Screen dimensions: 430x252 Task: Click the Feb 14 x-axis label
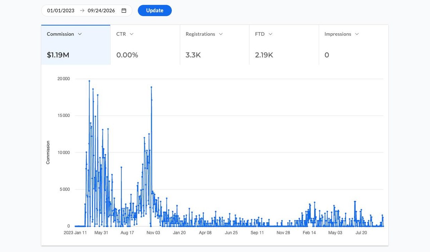[x=309, y=233]
